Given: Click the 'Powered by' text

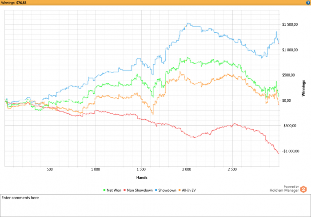Looking at the screenshot, I should (x=291, y=186).
